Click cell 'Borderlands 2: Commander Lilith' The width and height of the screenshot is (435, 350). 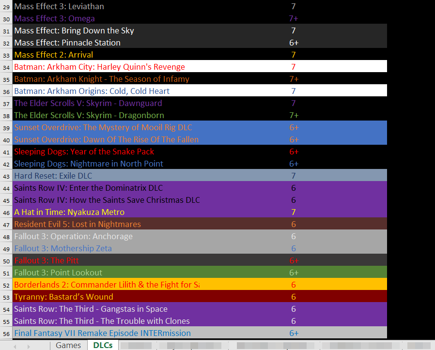(x=106, y=285)
